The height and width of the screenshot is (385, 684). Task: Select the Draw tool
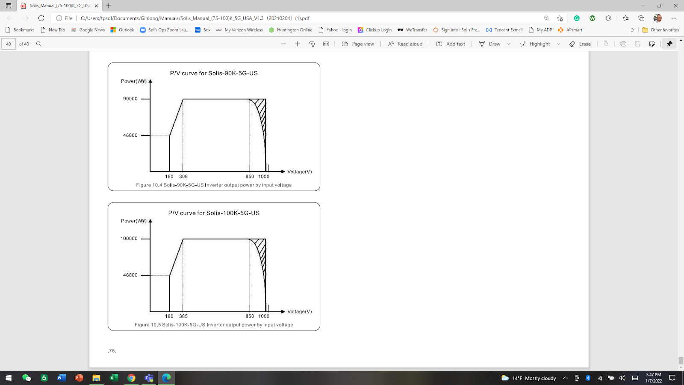pyautogui.click(x=489, y=44)
